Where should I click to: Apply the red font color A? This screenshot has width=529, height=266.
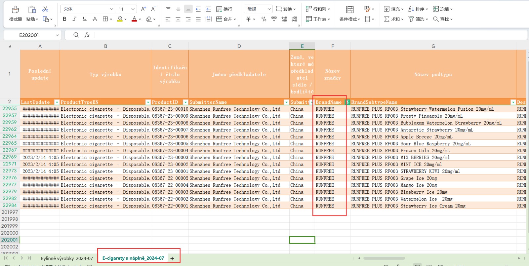pos(134,19)
